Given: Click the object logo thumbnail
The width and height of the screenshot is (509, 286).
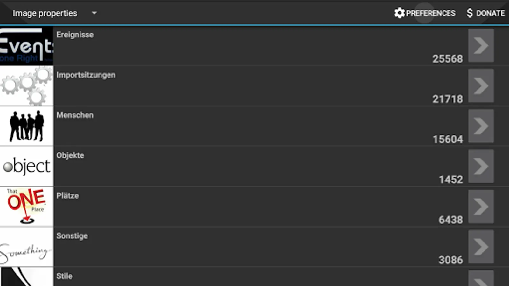Looking at the screenshot, I should 26,166.
